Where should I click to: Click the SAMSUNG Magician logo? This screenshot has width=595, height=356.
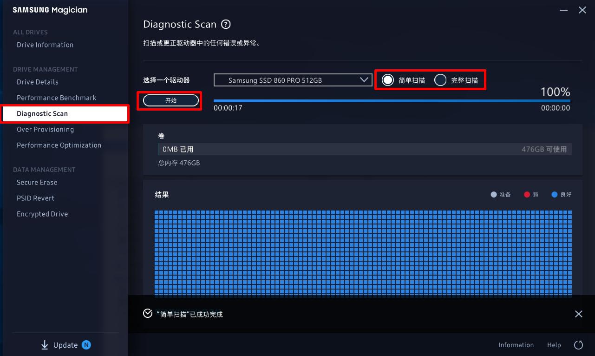click(50, 10)
